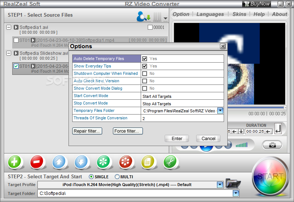The width and height of the screenshot is (294, 202).
Task: Click the camera snapshot button
Action: (x=272, y=145)
